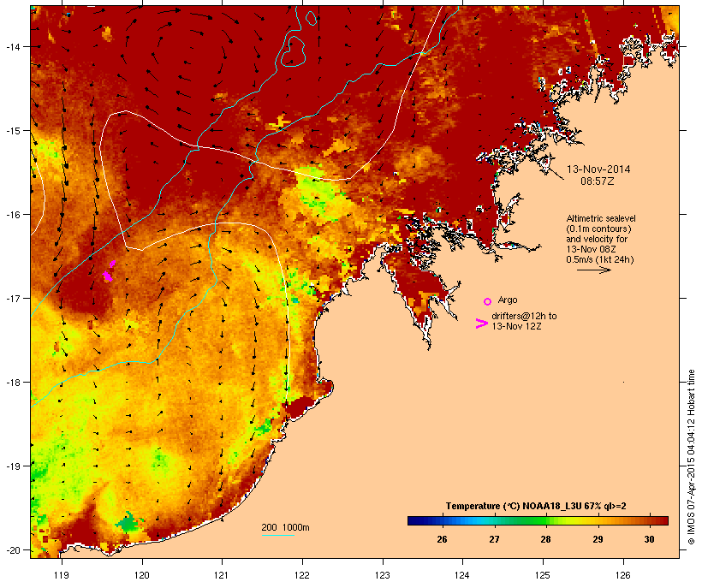The height and width of the screenshot is (582, 702).
Task: Click the latitude label -20
Action: pyautogui.click(x=12, y=549)
